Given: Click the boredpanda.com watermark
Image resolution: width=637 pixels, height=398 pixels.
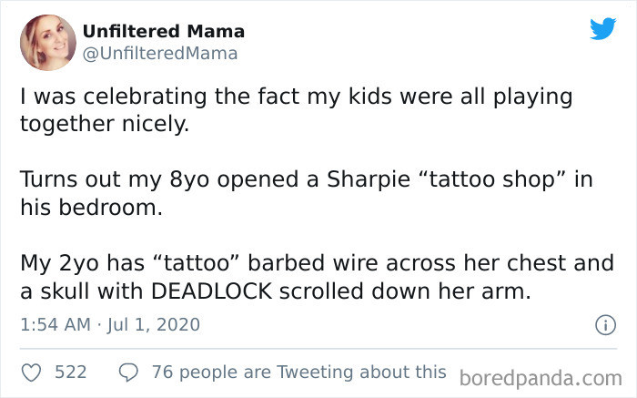Looking at the screenshot, I should click(541, 378).
